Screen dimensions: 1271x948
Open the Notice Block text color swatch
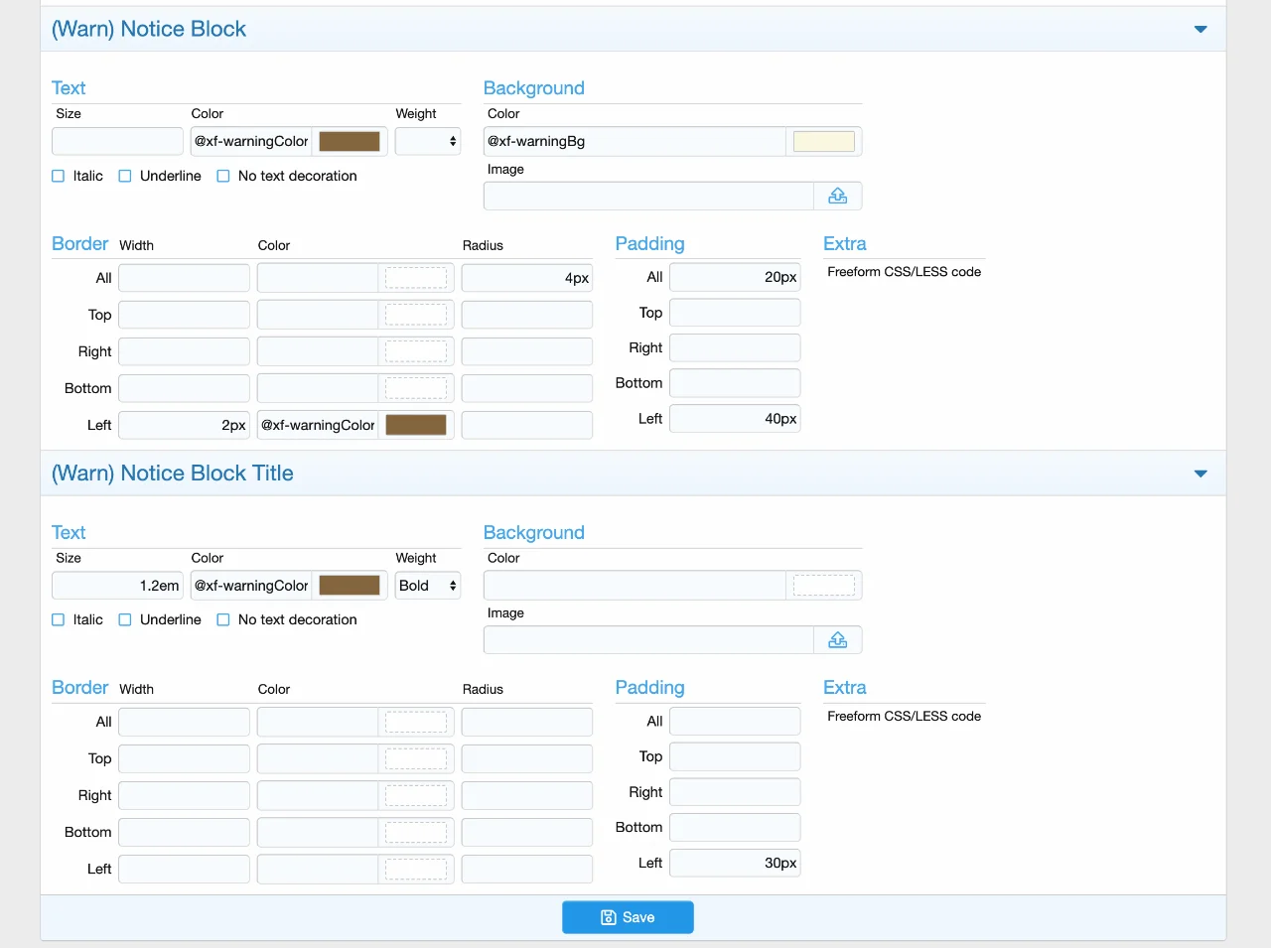click(x=350, y=142)
